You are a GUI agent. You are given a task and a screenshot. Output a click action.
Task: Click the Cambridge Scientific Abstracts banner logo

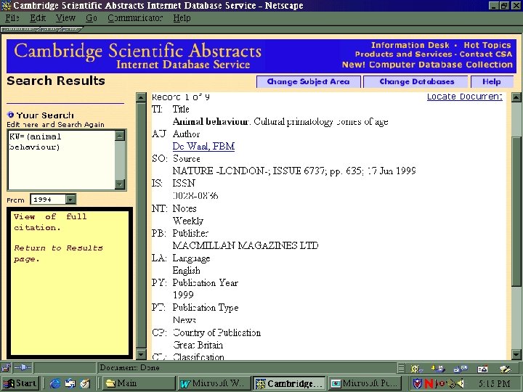pyautogui.click(x=137, y=56)
